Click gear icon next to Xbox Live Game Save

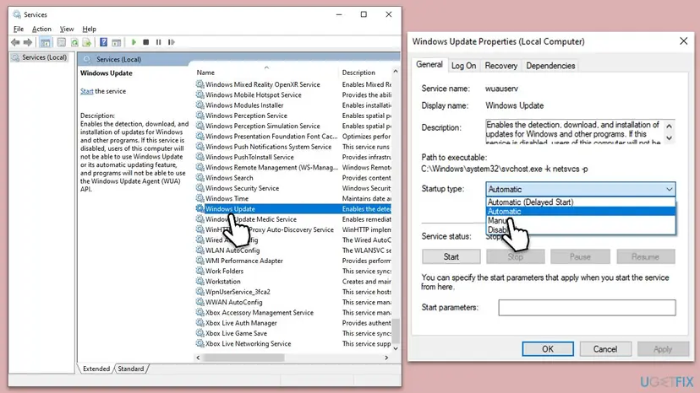coord(200,333)
